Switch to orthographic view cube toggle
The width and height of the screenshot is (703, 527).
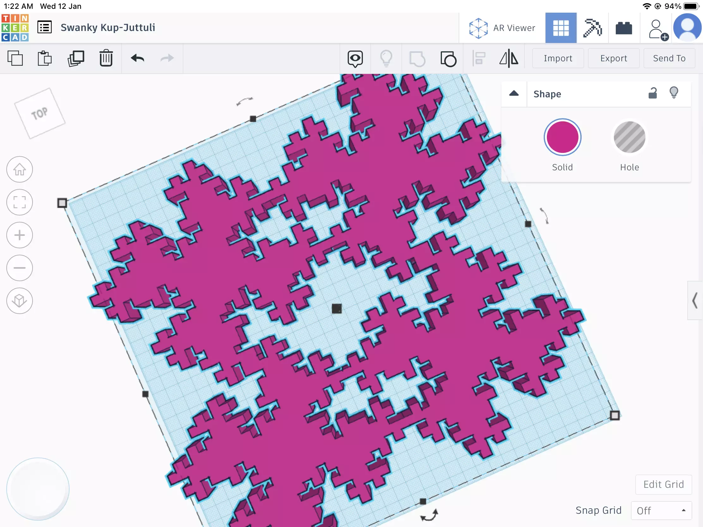click(20, 300)
